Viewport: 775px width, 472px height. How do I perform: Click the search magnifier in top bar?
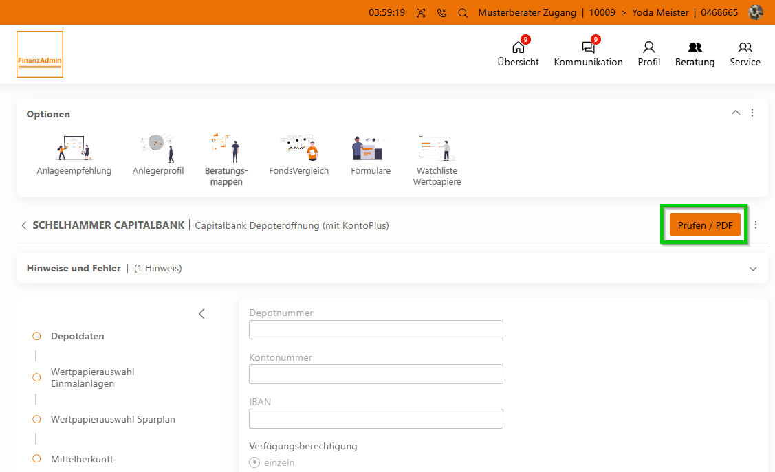(x=463, y=12)
